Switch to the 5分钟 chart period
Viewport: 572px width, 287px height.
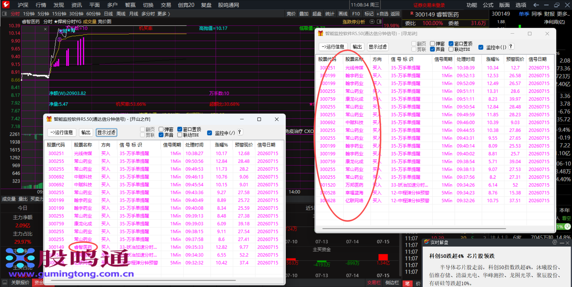click(43, 14)
